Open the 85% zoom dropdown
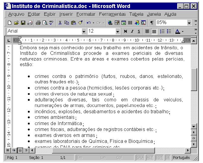This screenshot has height=163, width=203. coord(189,23)
